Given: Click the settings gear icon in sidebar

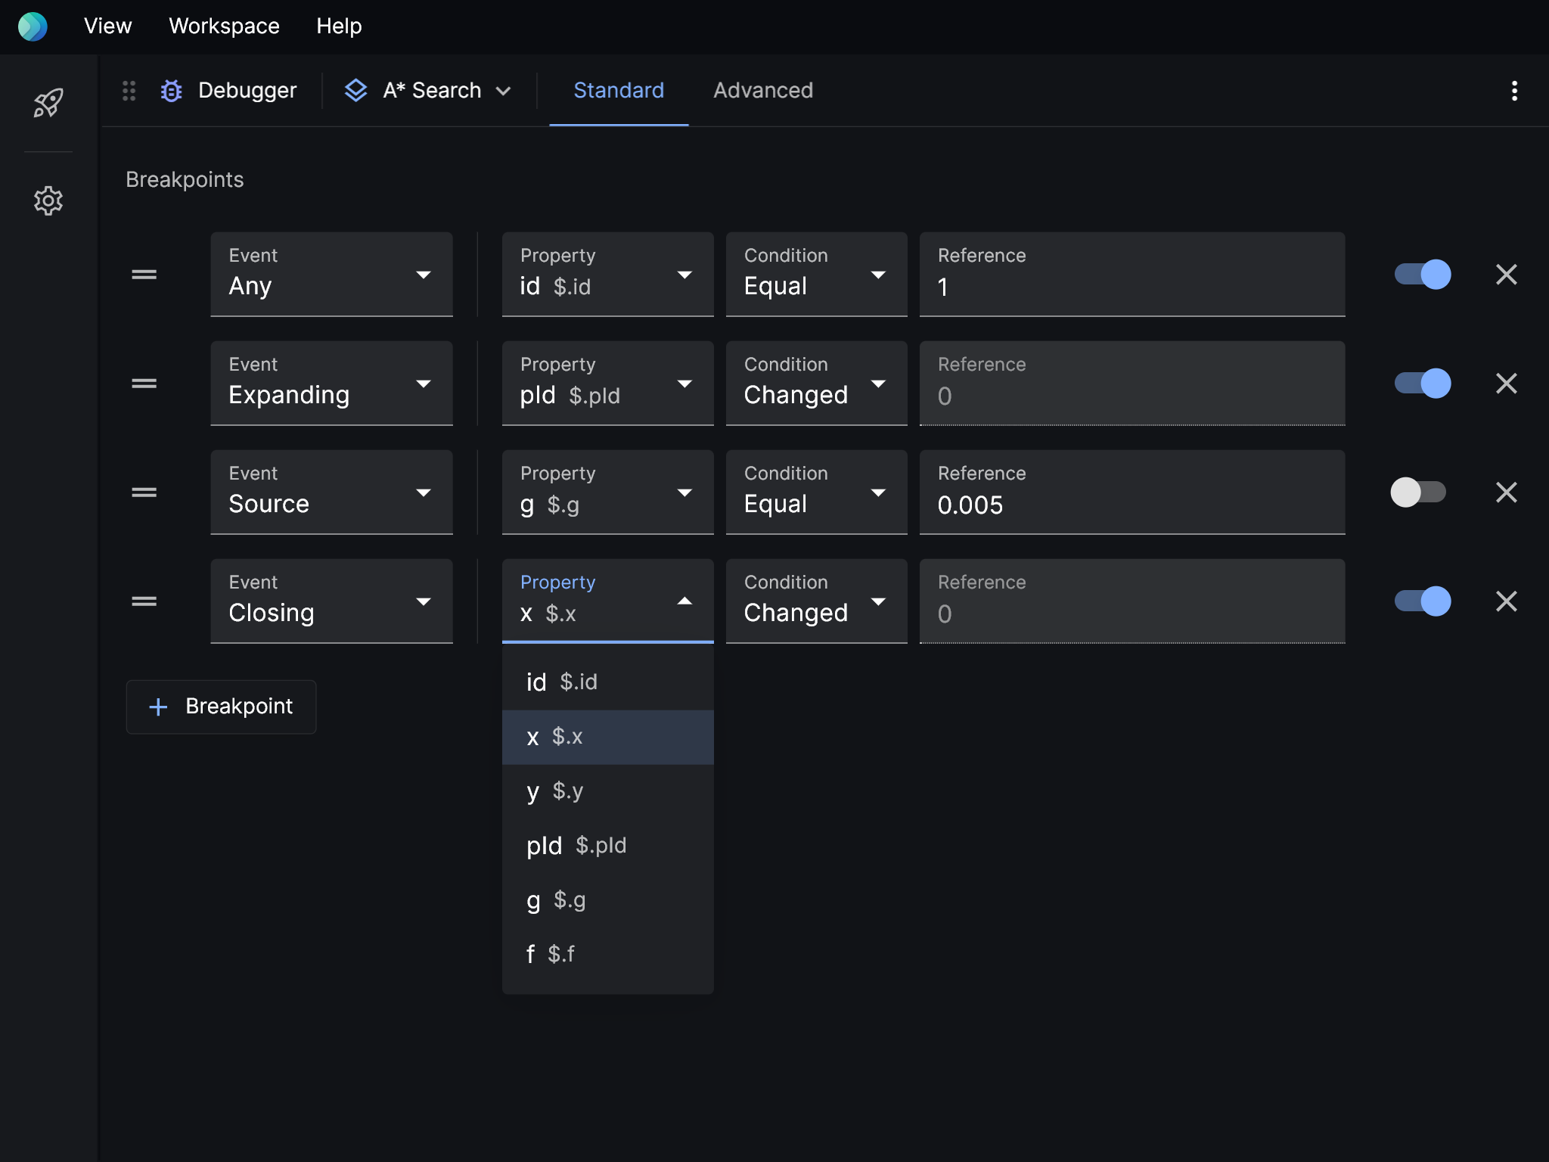Looking at the screenshot, I should (x=49, y=197).
